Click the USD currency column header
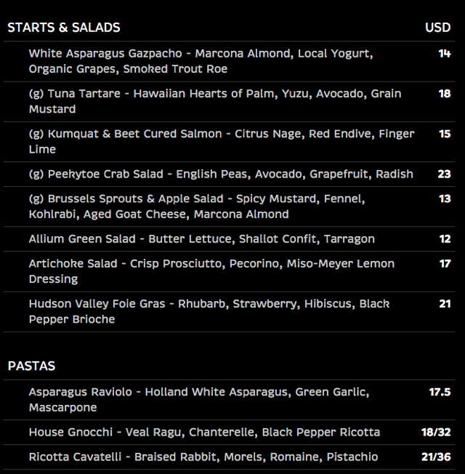Image resolution: width=465 pixels, height=474 pixels. tap(438, 28)
